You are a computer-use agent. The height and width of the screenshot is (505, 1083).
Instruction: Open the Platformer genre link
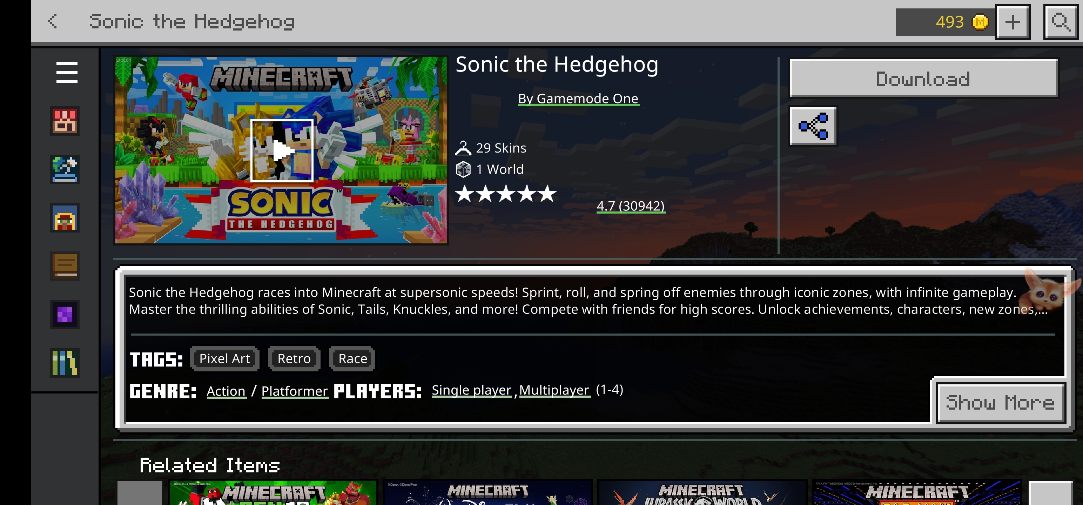[x=294, y=391]
